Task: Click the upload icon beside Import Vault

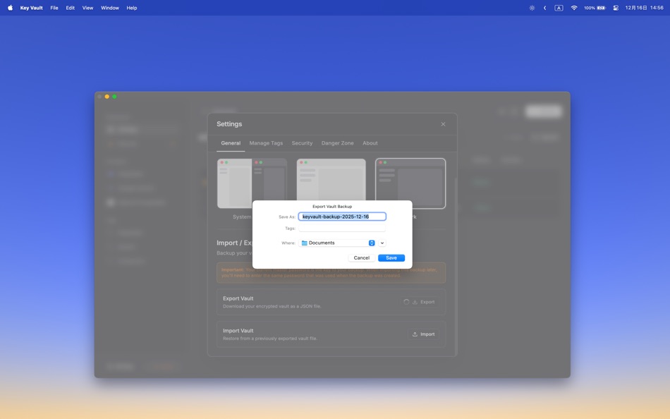Action: (415, 334)
